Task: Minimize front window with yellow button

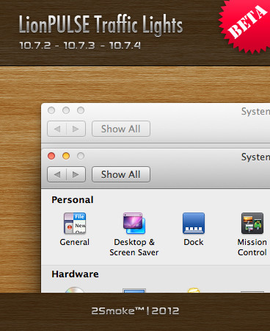Action: click(66, 156)
